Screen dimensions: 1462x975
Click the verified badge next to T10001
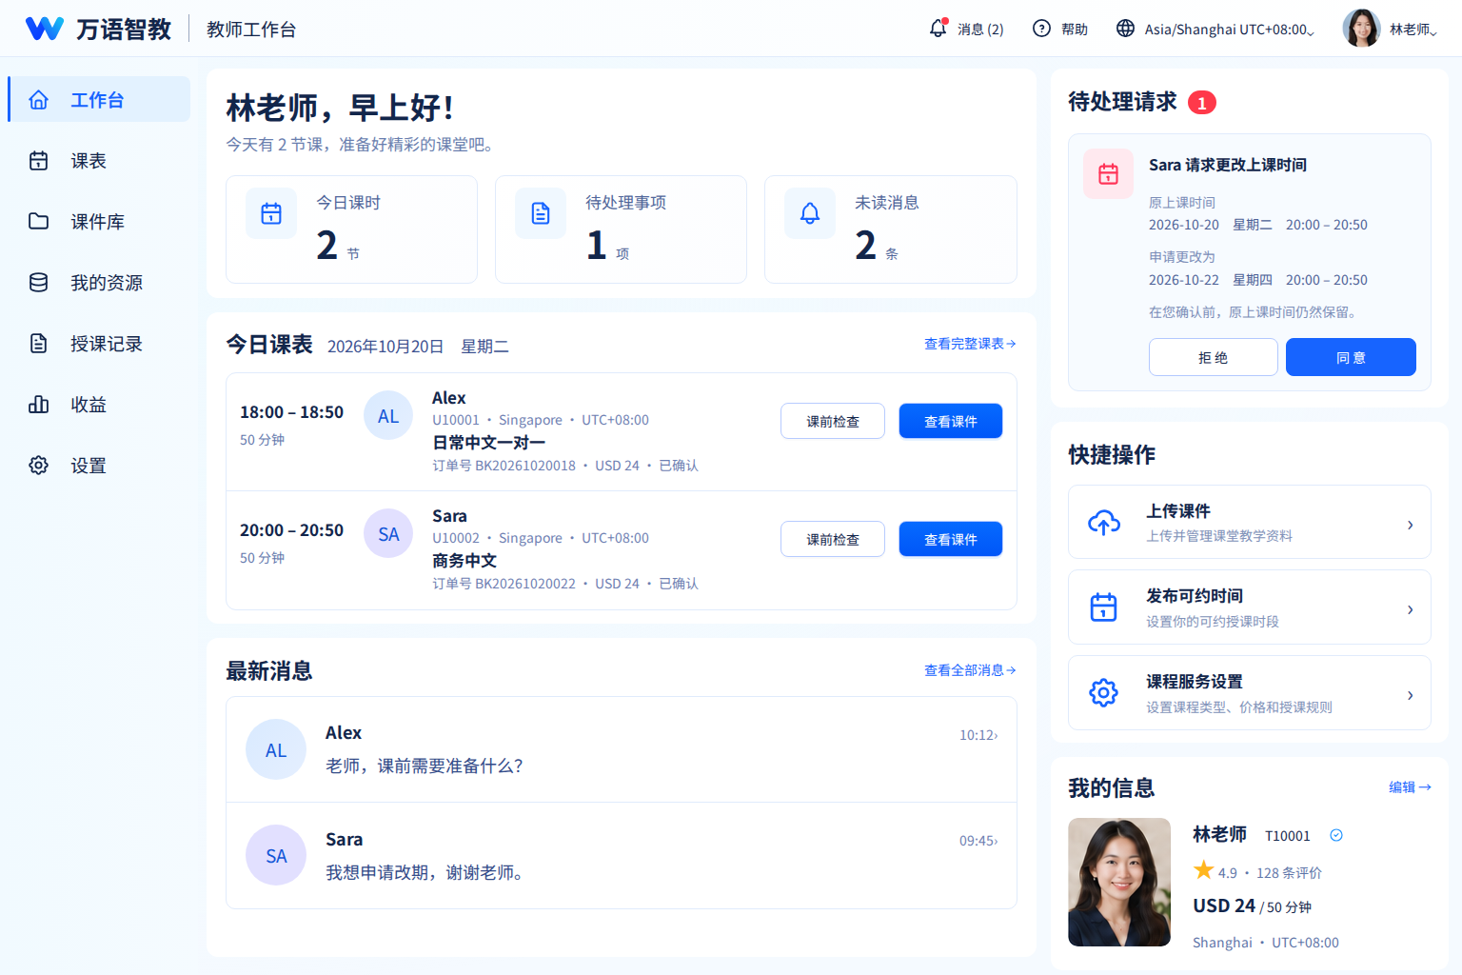point(1336,835)
